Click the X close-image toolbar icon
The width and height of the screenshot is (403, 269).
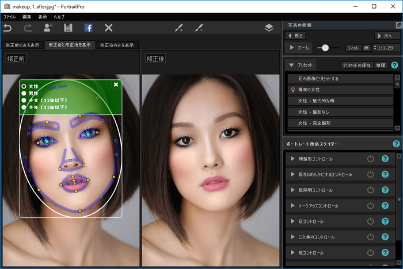(108, 28)
